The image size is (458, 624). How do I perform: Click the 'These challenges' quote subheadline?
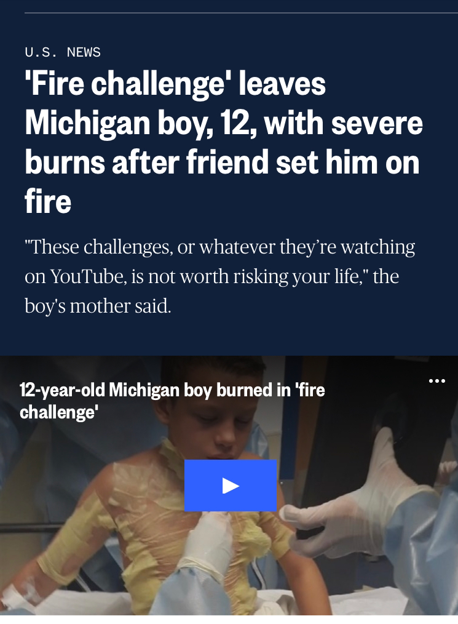coord(219,276)
